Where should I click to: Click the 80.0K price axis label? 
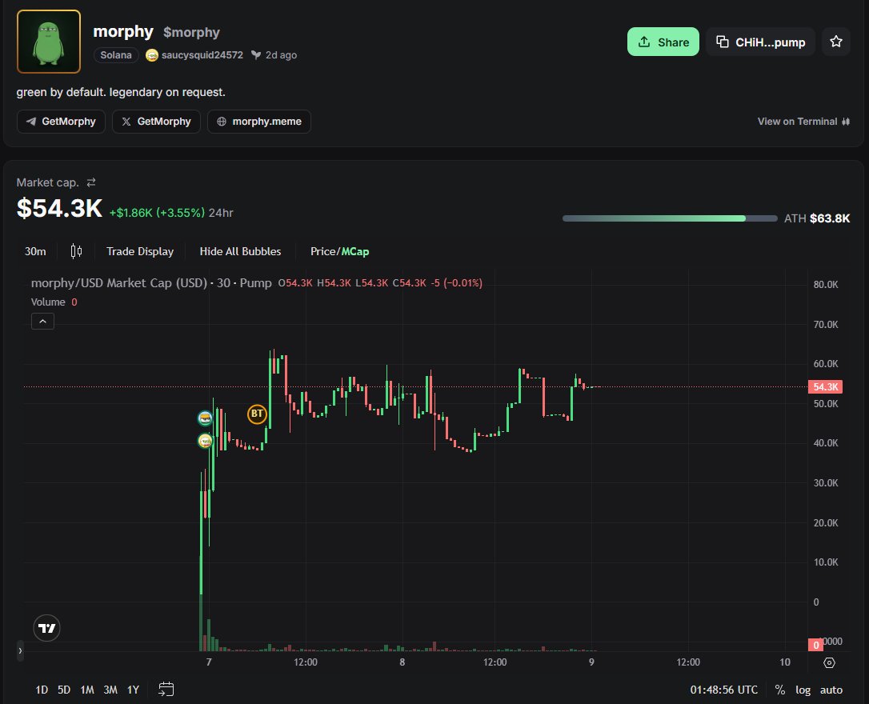pyautogui.click(x=826, y=285)
